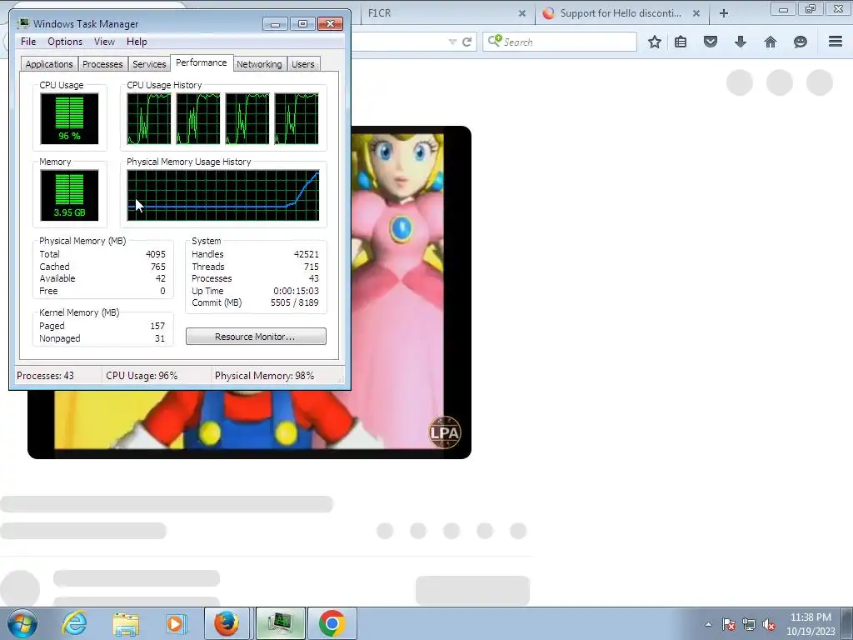The height and width of the screenshot is (640, 853).
Task: Open Task Manager File menu
Action: coord(28,42)
